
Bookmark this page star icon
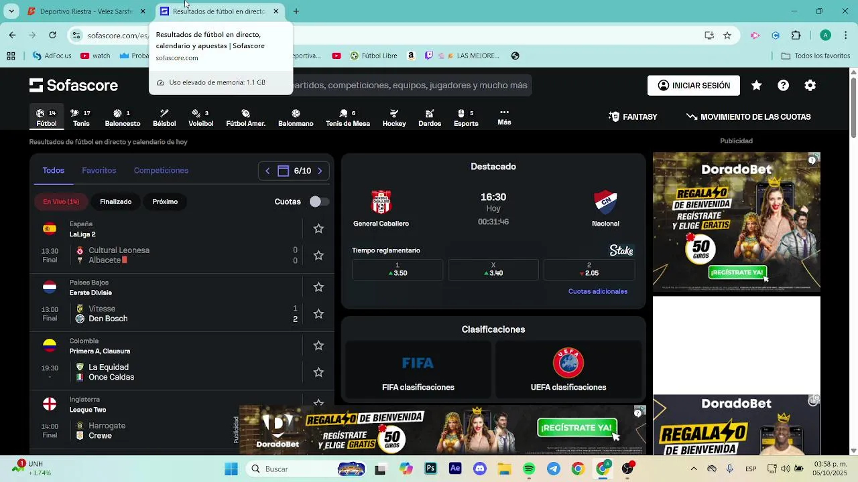click(727, 35)
